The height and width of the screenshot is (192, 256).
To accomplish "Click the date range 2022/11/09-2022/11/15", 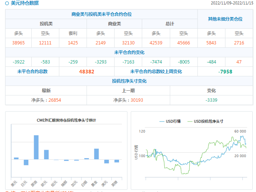I will pos(232,3).
